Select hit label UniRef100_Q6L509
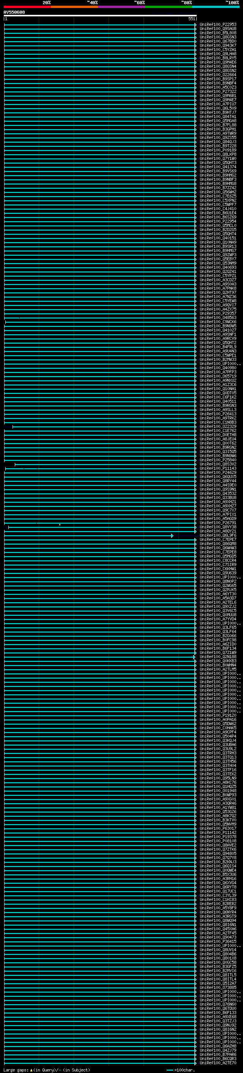Image resolution: width=243 pixels, height=1073 pixels. (x=218, y=108)
